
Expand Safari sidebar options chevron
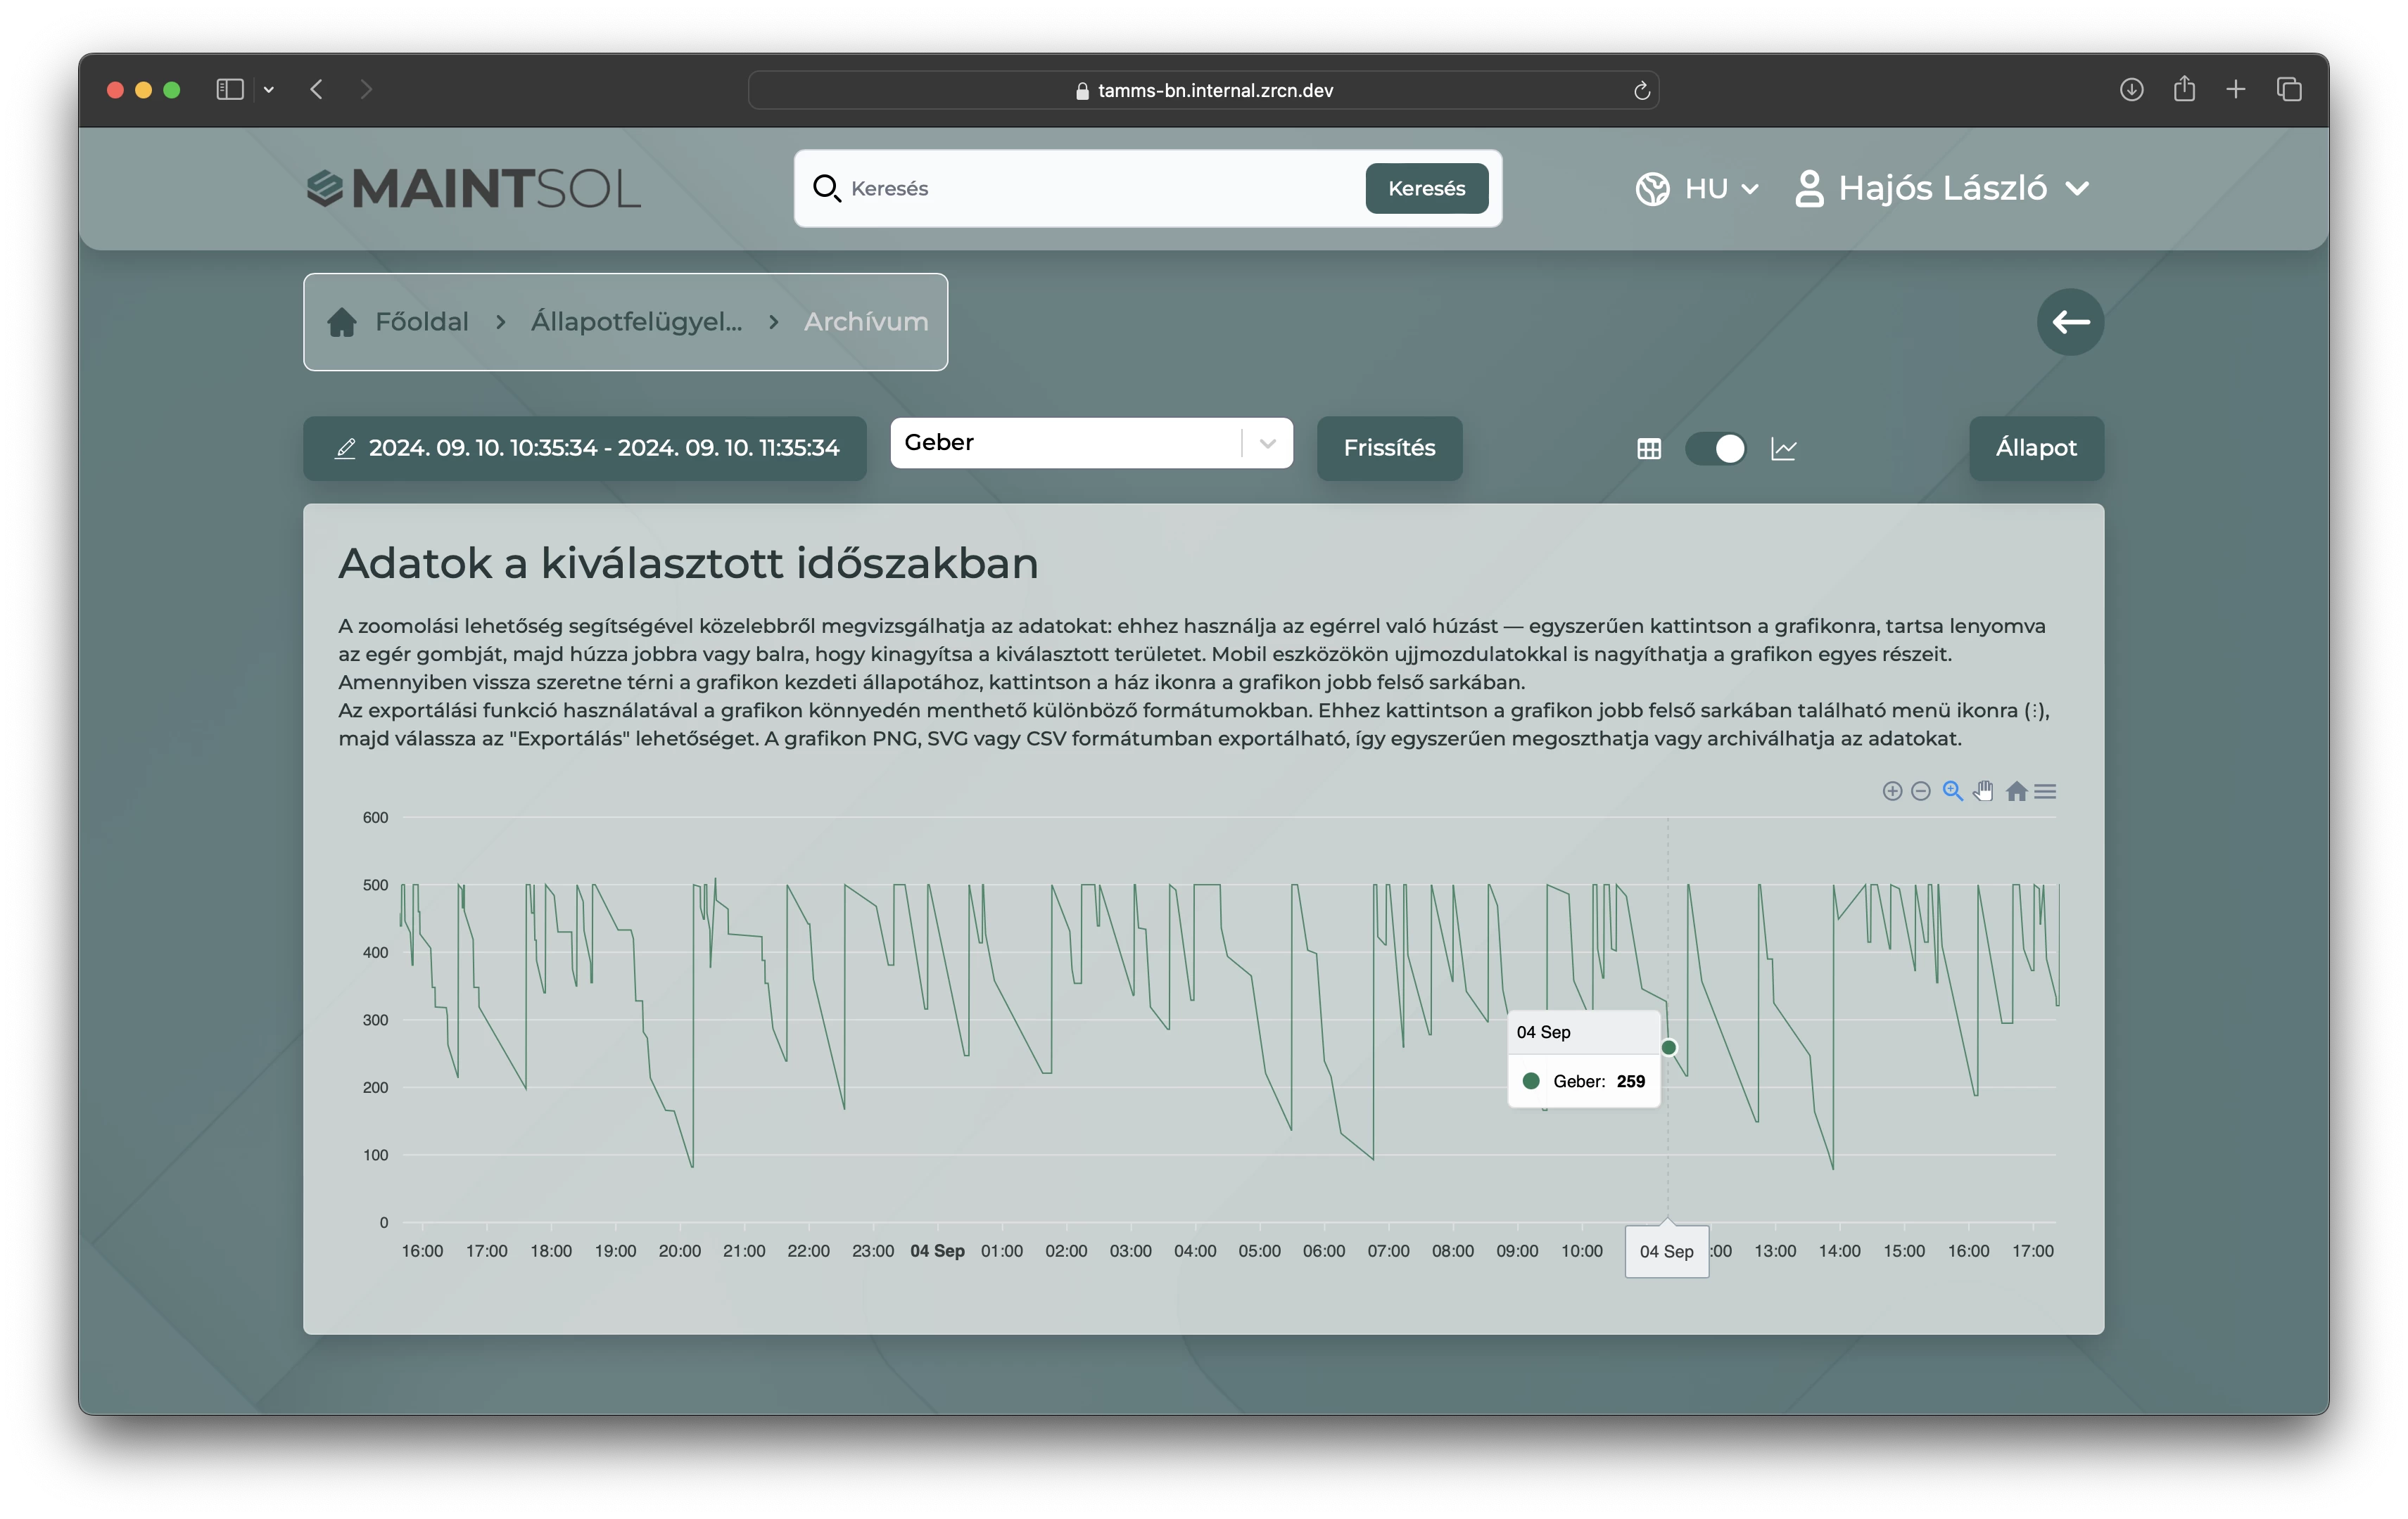coord(269,90)
